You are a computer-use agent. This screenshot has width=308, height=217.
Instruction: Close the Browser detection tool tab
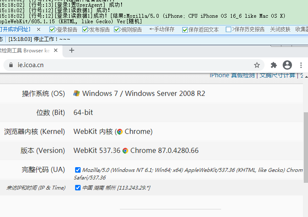pos(56,50)
